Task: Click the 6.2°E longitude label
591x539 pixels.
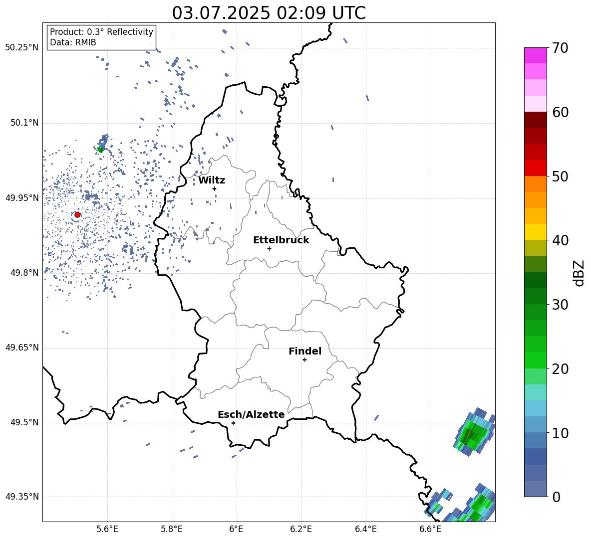Action: (x=301, y=529)
